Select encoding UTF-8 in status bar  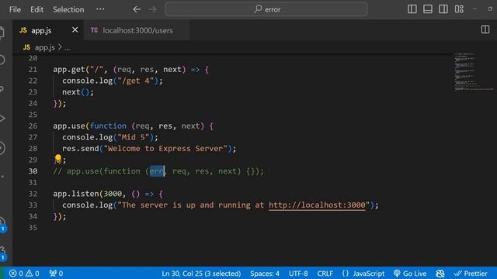pyautogui.click(x=298, y=274)
